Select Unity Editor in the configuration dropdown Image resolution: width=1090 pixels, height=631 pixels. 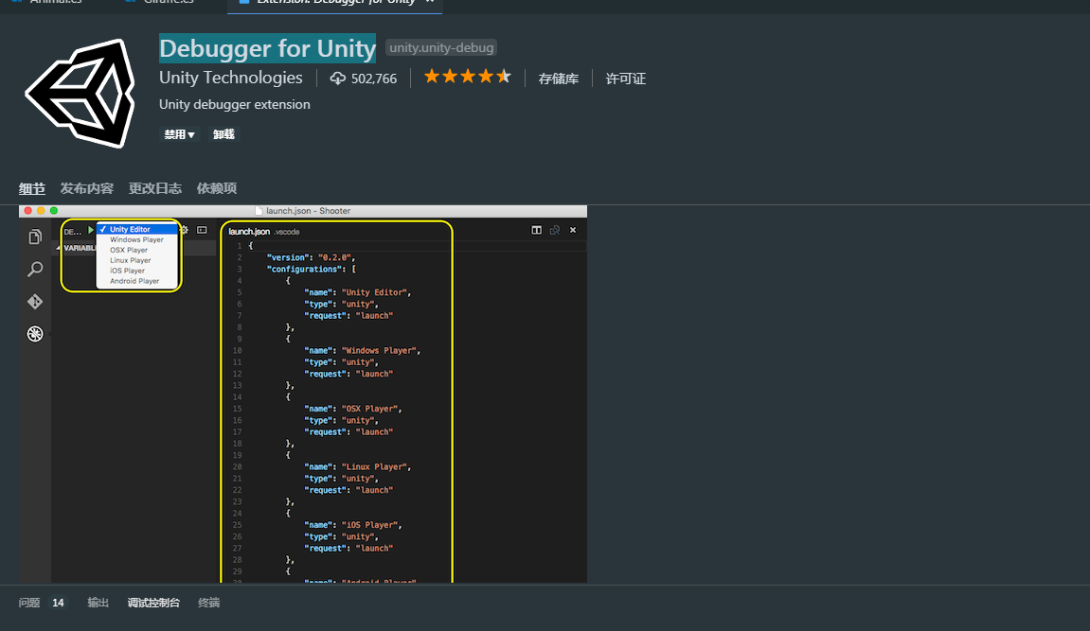pyautogui.click(x=137, y=229)
